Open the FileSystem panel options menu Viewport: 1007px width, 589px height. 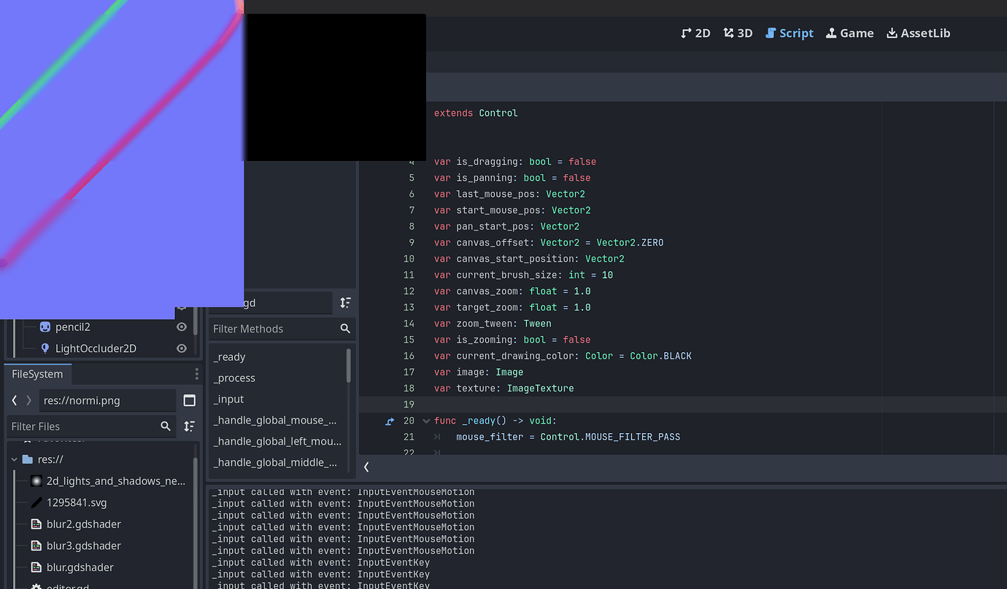196,373
